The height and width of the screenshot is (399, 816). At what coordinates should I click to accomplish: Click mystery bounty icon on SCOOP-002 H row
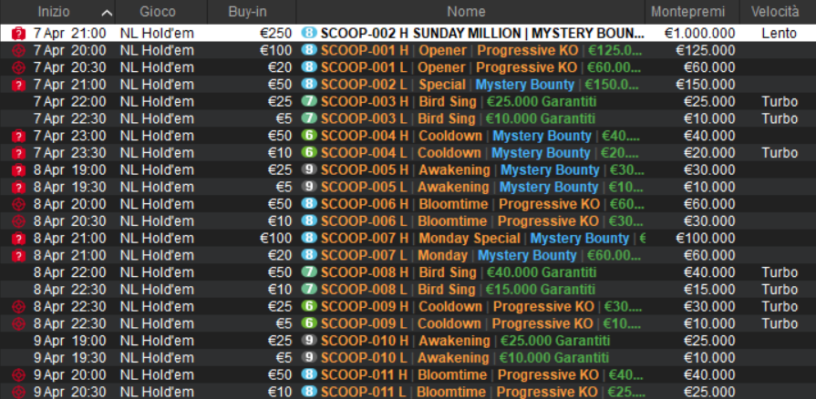point(19,34)
